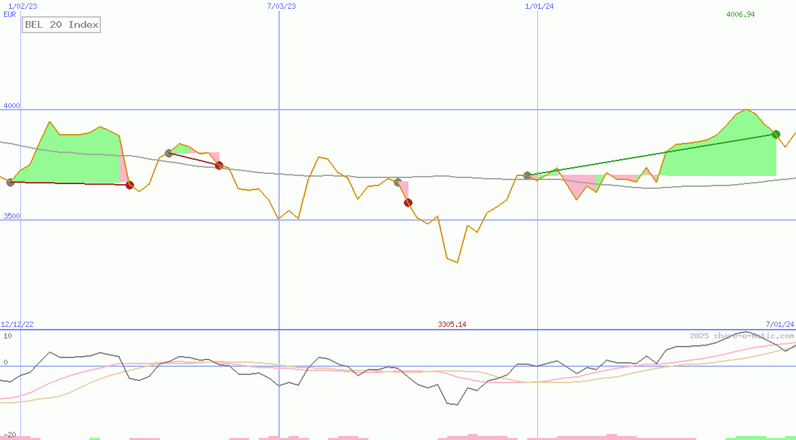Viewport: 796px width, 440px height.
Task: Click the gray signal dot near the June peak
Action: [396, 181]
